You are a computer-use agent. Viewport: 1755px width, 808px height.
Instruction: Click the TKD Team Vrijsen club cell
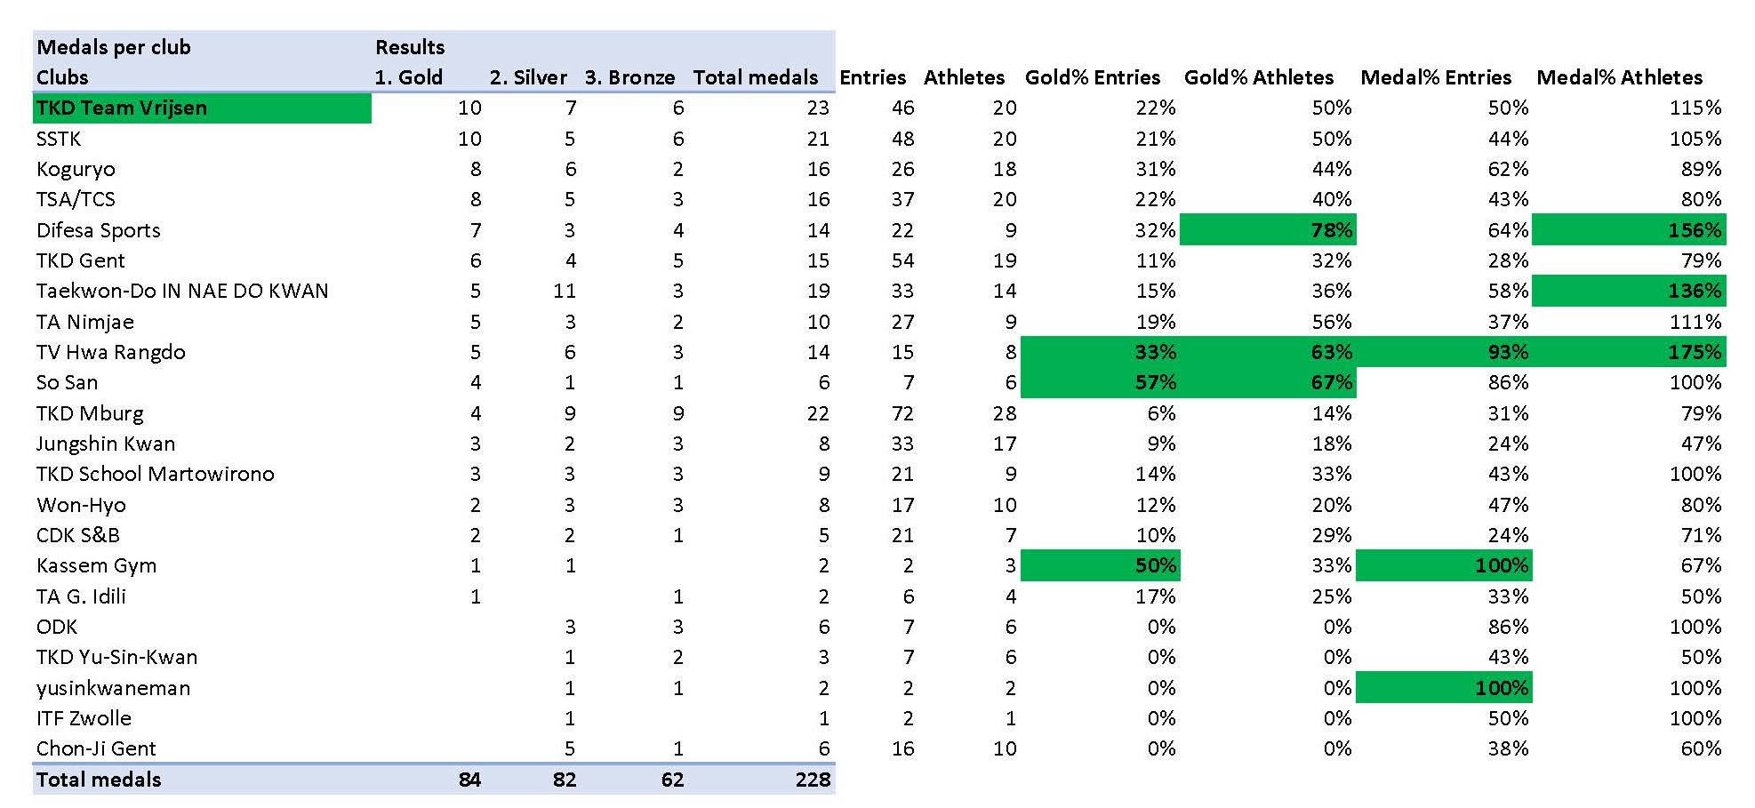pos(122,108)
